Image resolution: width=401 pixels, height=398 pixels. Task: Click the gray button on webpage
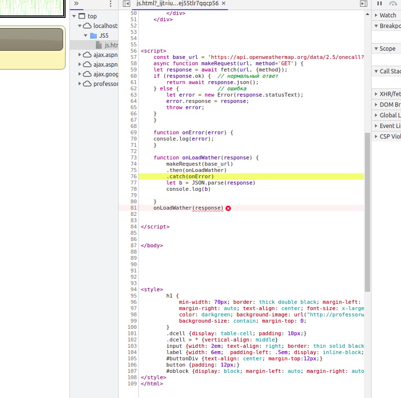coord(31,39)
